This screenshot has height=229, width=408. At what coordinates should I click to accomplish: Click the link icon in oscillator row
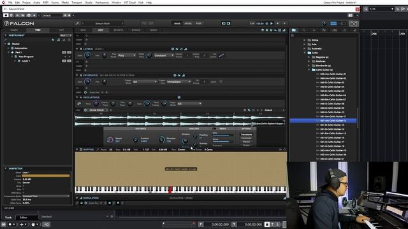pos(79,104)
